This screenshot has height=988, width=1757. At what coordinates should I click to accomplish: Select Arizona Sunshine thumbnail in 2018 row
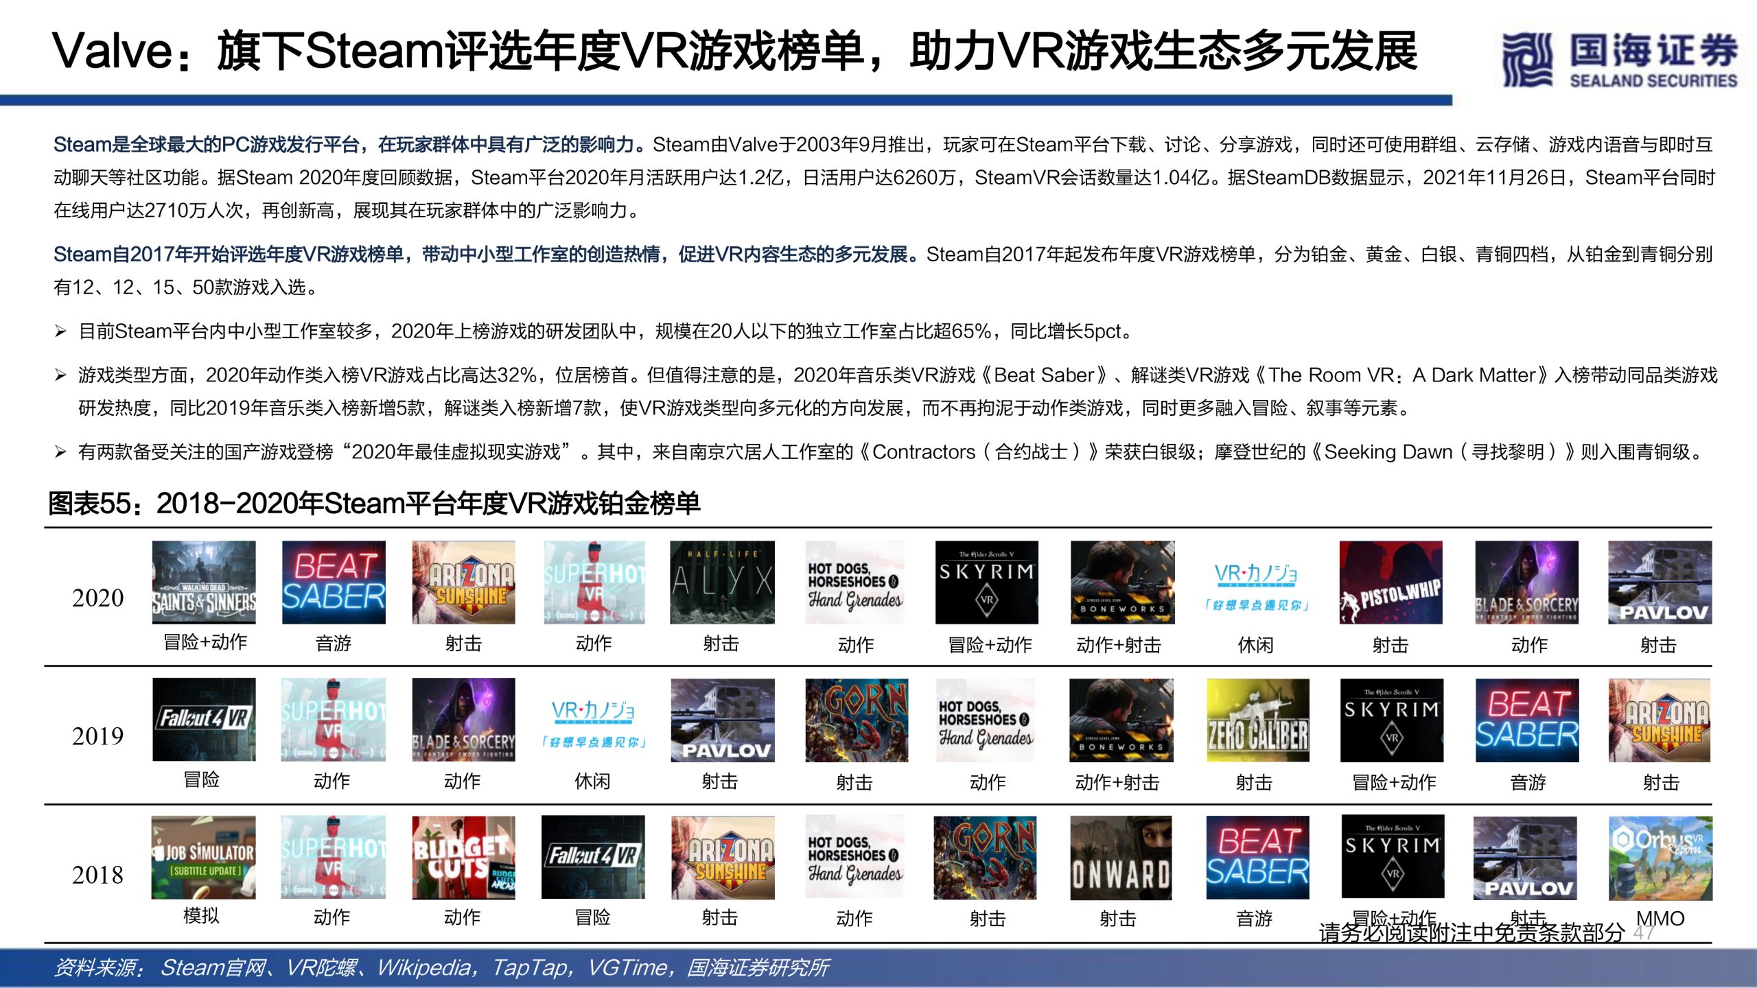723,858
